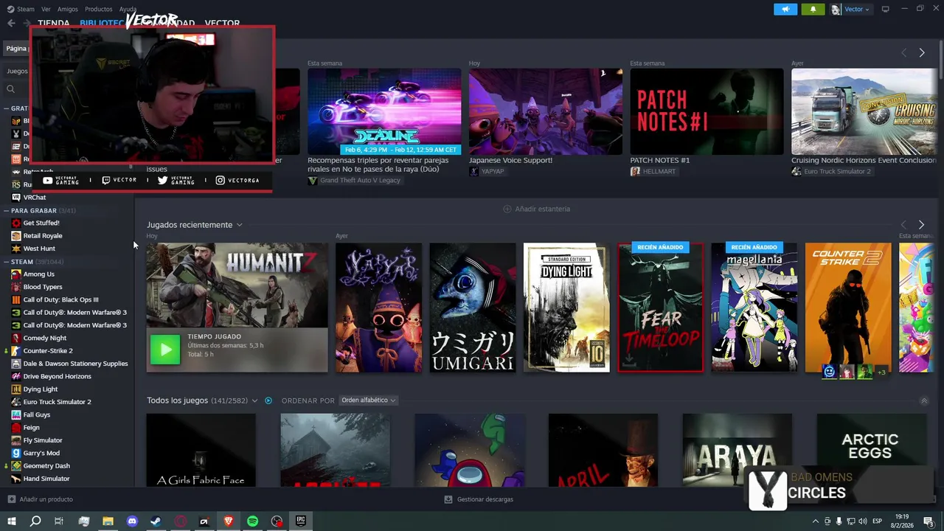944x531 pixels.
Task: Open the HELLMART game link
Action: pos(656,171)
